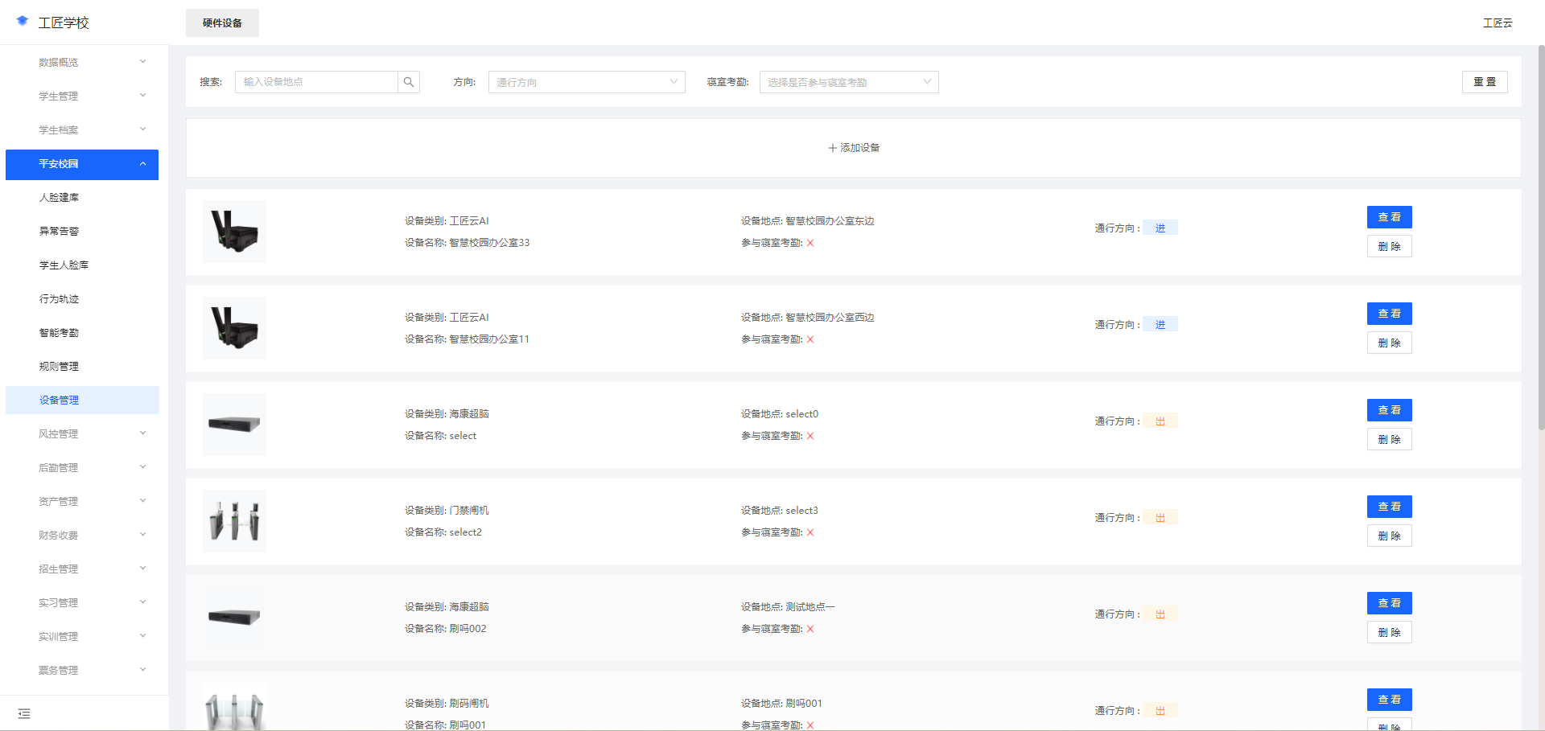Click the 门禁闸机 device thumbnail image
Image resolution: width=1545 pixels, height=731 pixels.
tap(233, 521)
